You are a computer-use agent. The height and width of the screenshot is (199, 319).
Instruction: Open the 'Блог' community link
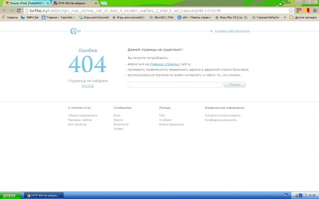(117, 116)
